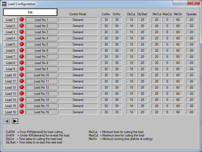Select the Load No.7 name field

click(41, 57)
